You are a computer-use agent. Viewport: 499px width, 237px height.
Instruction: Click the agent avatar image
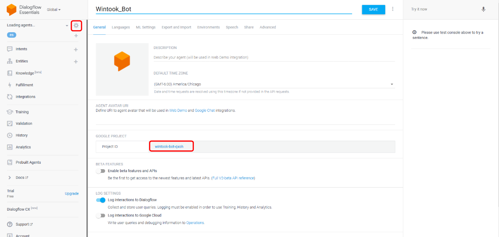tap(122, 69)
